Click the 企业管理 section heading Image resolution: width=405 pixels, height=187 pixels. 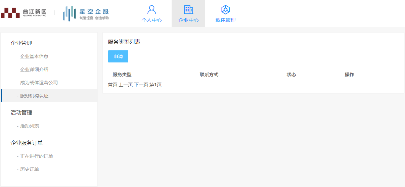click(x=21, y=43)
